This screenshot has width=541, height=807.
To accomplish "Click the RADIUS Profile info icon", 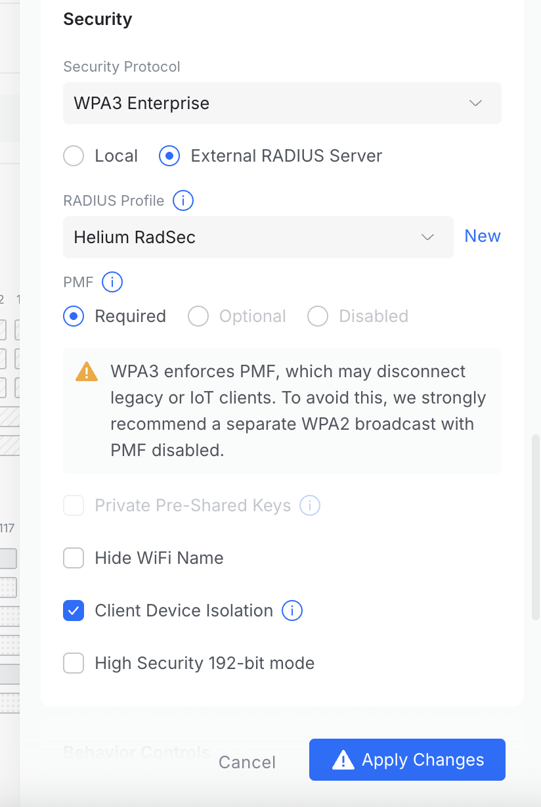I will (183, 200).
